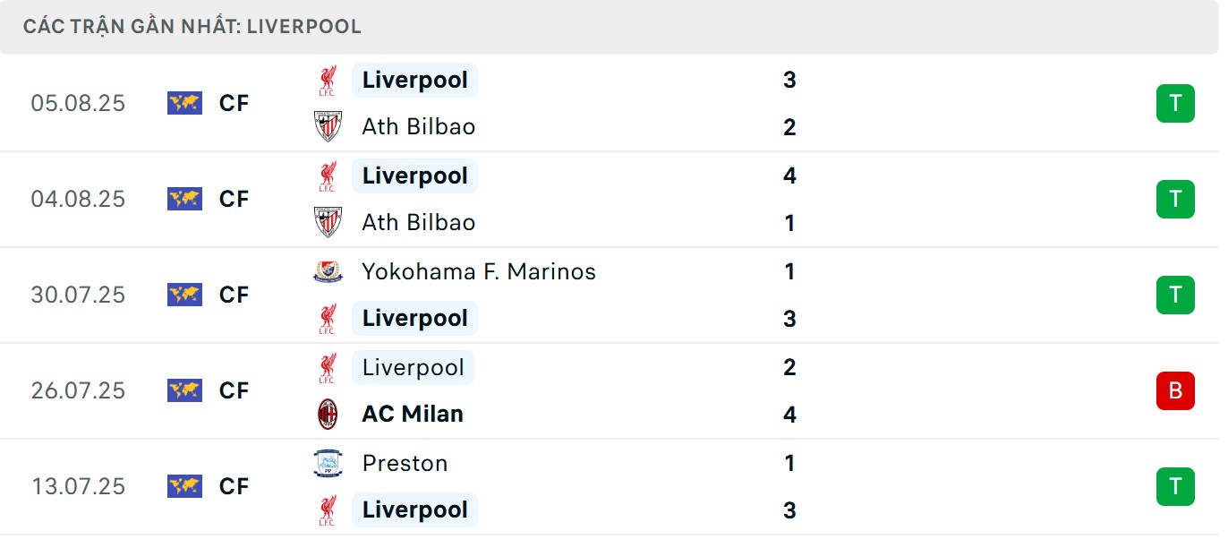Click the world map competition icon next to 05.08.25
Image resolution: width=1228 pixels, height=548 pixels.
click(183, 103)
